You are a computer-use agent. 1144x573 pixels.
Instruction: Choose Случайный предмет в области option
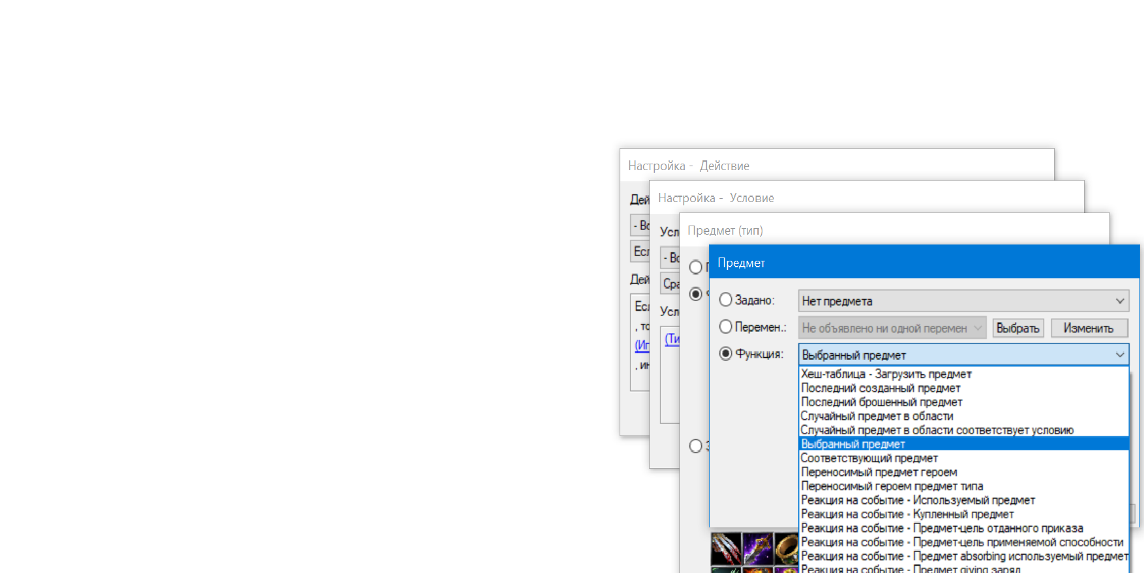(x=964, y=416)
